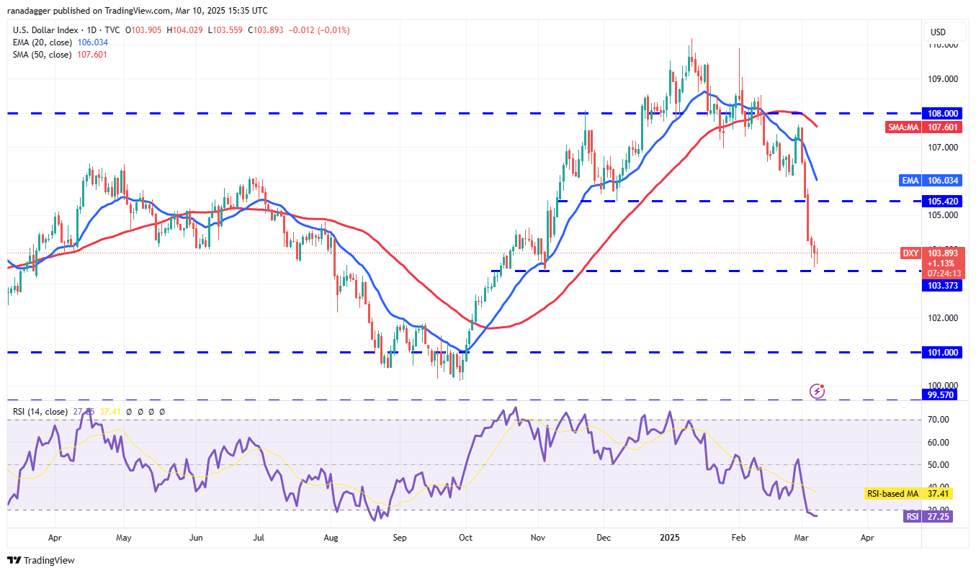Click the 101.000 support level badge

click(941, 352)
